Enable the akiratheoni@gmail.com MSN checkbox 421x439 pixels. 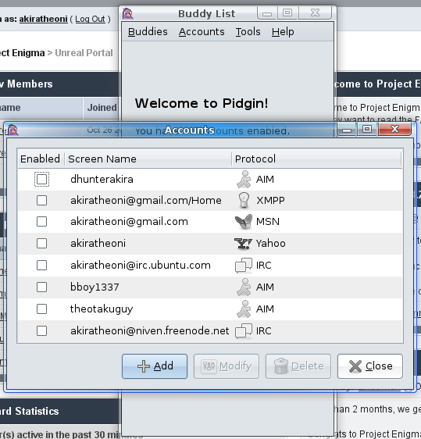(x=41, y=222)
